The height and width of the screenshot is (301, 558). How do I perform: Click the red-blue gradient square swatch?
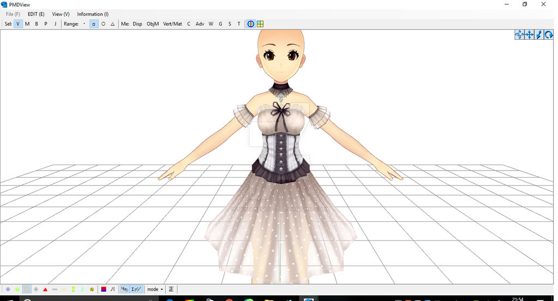[x=104, y=289]
